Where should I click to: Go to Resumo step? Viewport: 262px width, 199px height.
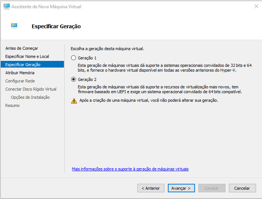(12, 105)
